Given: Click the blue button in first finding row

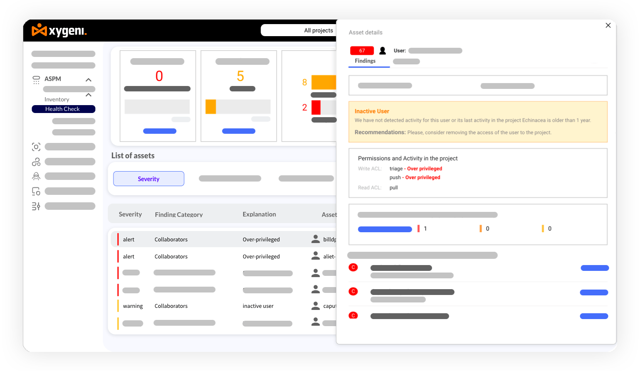Looking at the screenshot, I should tap(595, 268).
